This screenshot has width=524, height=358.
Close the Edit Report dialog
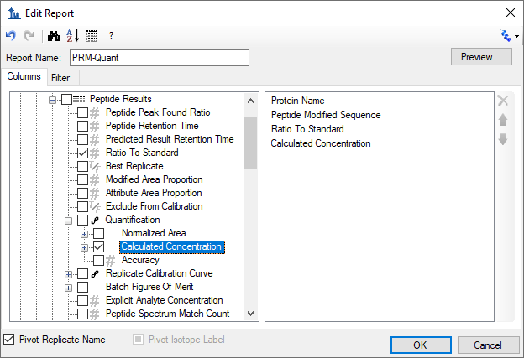(x=511, y=13)
